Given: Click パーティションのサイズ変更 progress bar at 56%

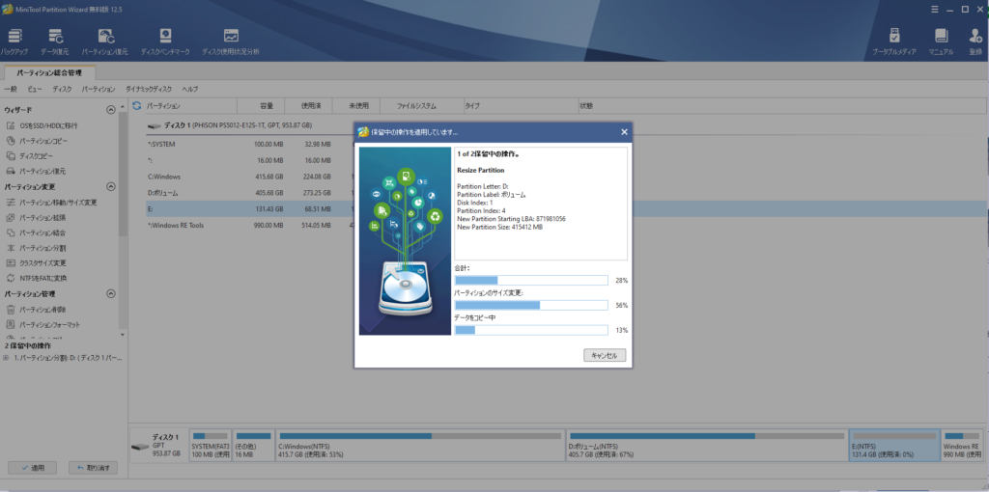Looking at the screenshot, I should click(531, 305).
